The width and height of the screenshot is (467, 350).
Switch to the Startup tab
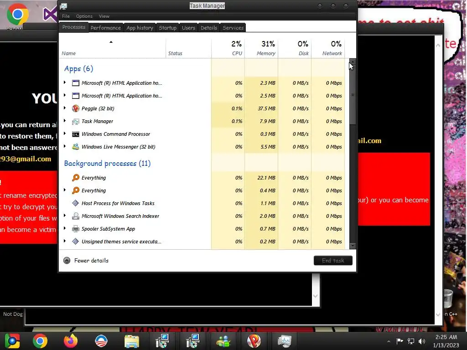click(168, 28)
